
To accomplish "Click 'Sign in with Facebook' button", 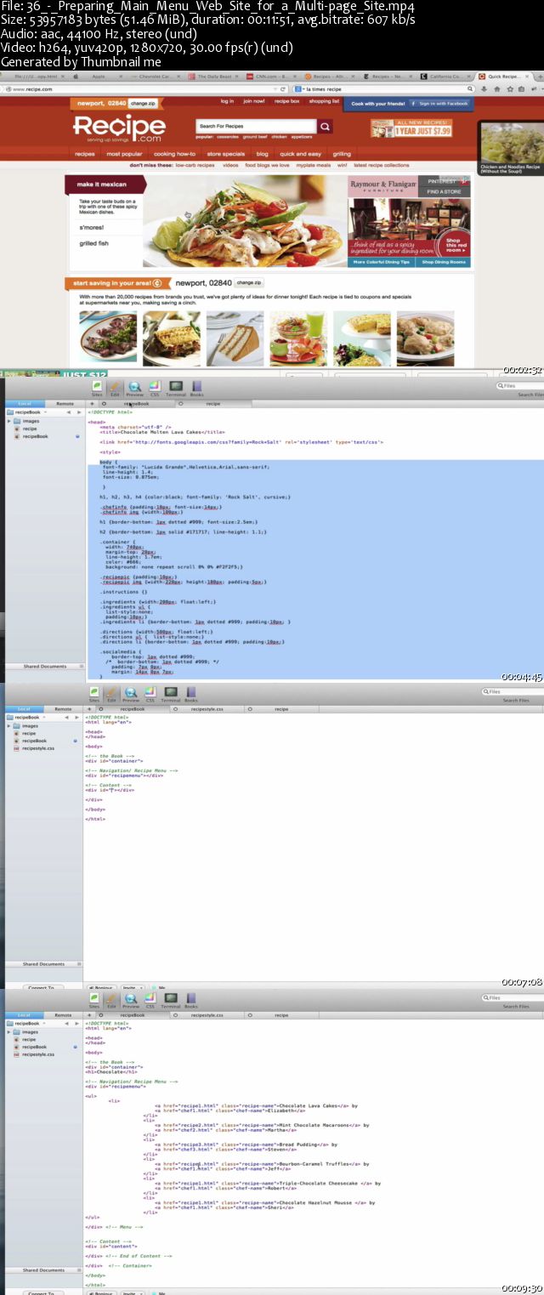I will (439, 104).
